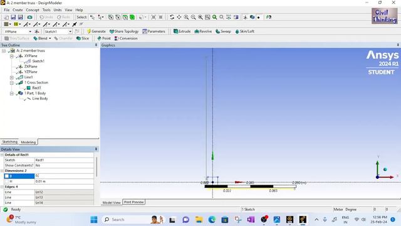The width and height of the screenshot is (401, 226).
Task: Select Line Body in the tree
Action: coord(40,99)
